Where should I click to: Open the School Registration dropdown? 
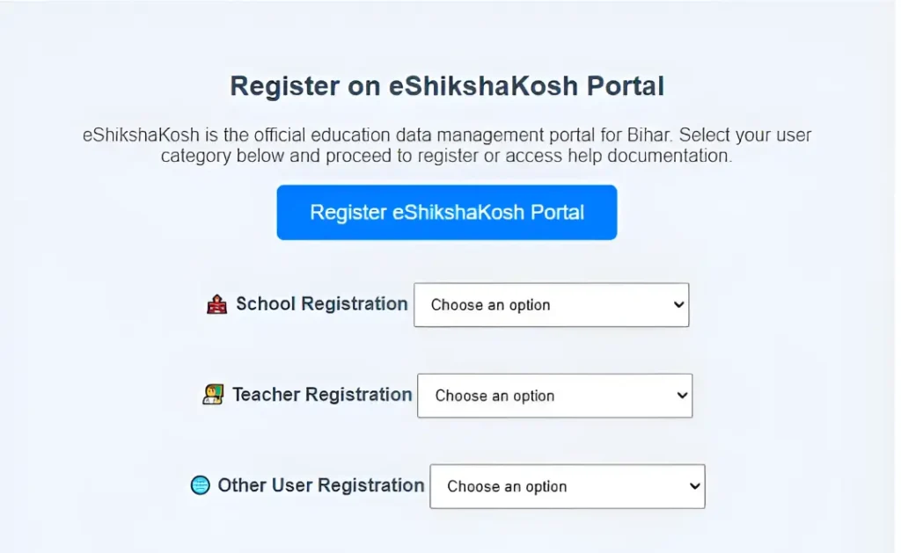pos(551,305)
